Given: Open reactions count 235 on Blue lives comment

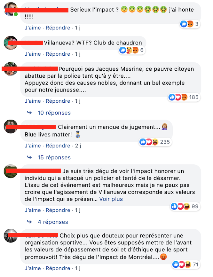Looking at the screenshot, I should 155,142.
